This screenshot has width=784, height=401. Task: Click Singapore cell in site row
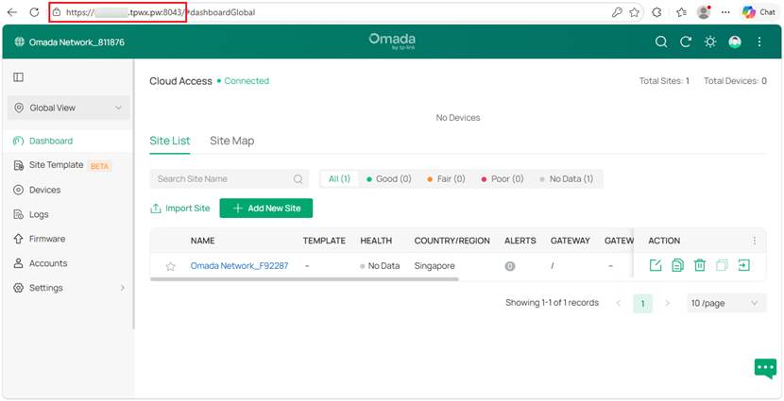tap(435, 266)
